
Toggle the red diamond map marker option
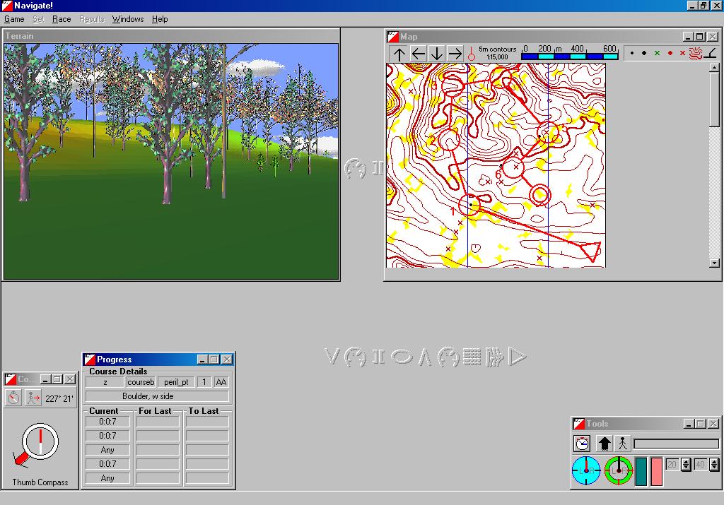coord(670,53)
